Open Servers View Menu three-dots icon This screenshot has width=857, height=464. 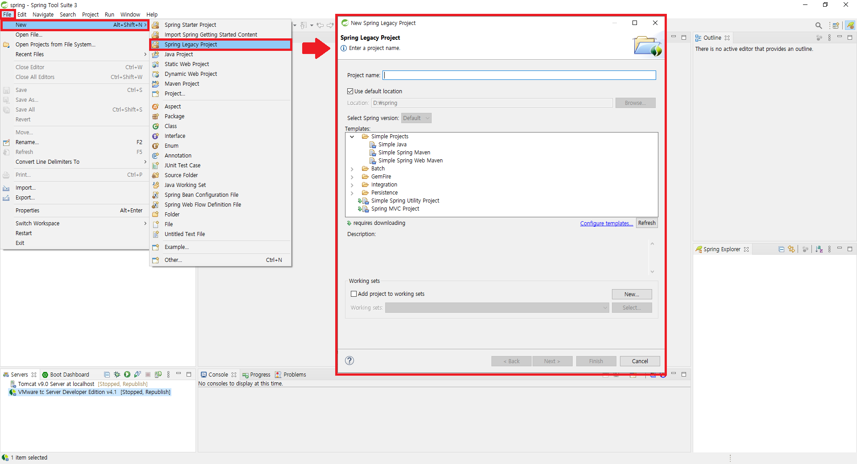pos(168,375)
